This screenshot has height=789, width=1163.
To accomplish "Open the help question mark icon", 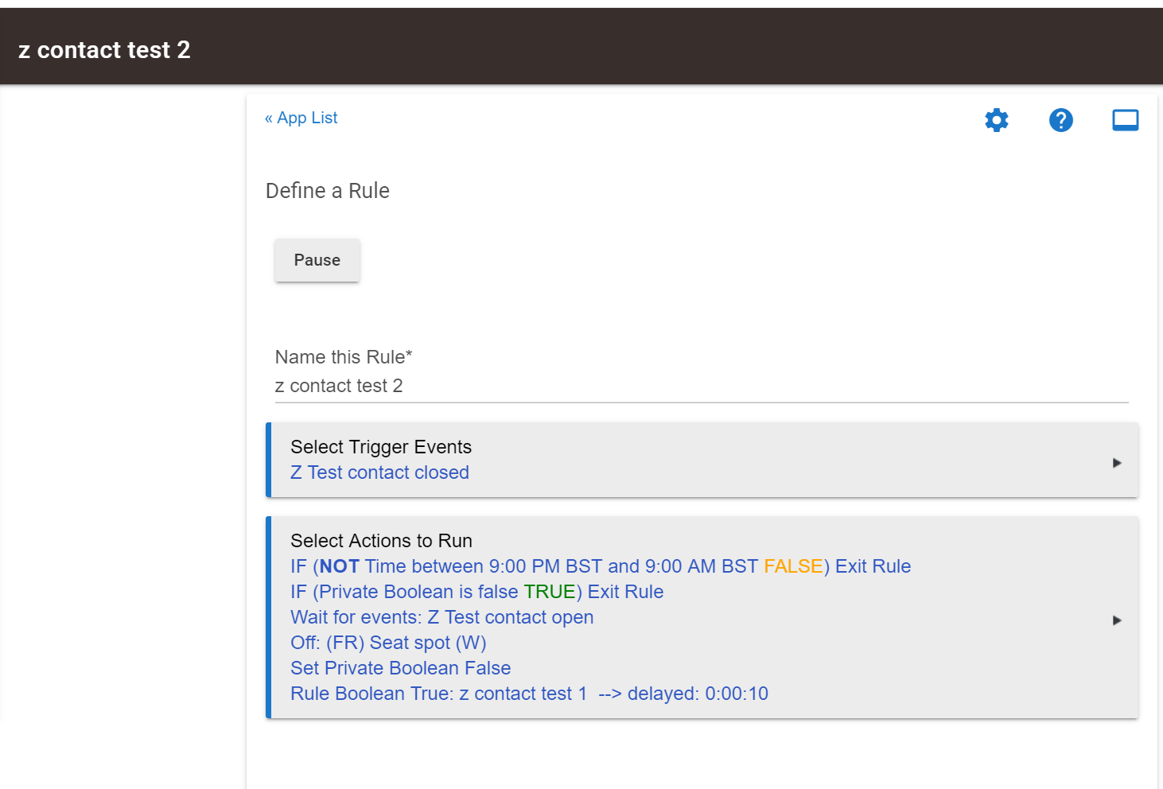I will [1060, 120].
